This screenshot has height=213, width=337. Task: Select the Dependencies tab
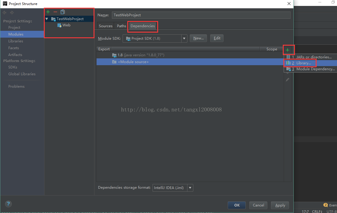(x=143, y=26)
